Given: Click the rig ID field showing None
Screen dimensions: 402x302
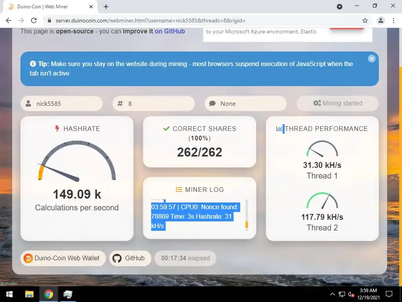Looking at the screenshot, I should click(245, 103).
